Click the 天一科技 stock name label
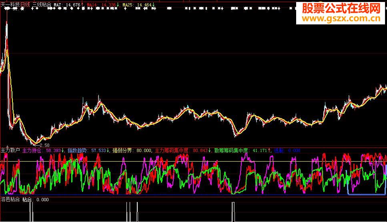Viewport: 387px width, 222px height. click(10, 5)
